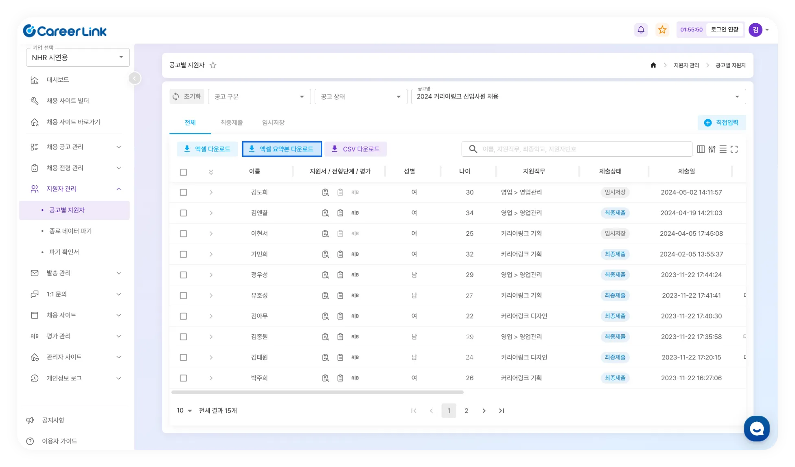Expand the row details for 정우성
The image size is (795, 467).
(211, 275)
